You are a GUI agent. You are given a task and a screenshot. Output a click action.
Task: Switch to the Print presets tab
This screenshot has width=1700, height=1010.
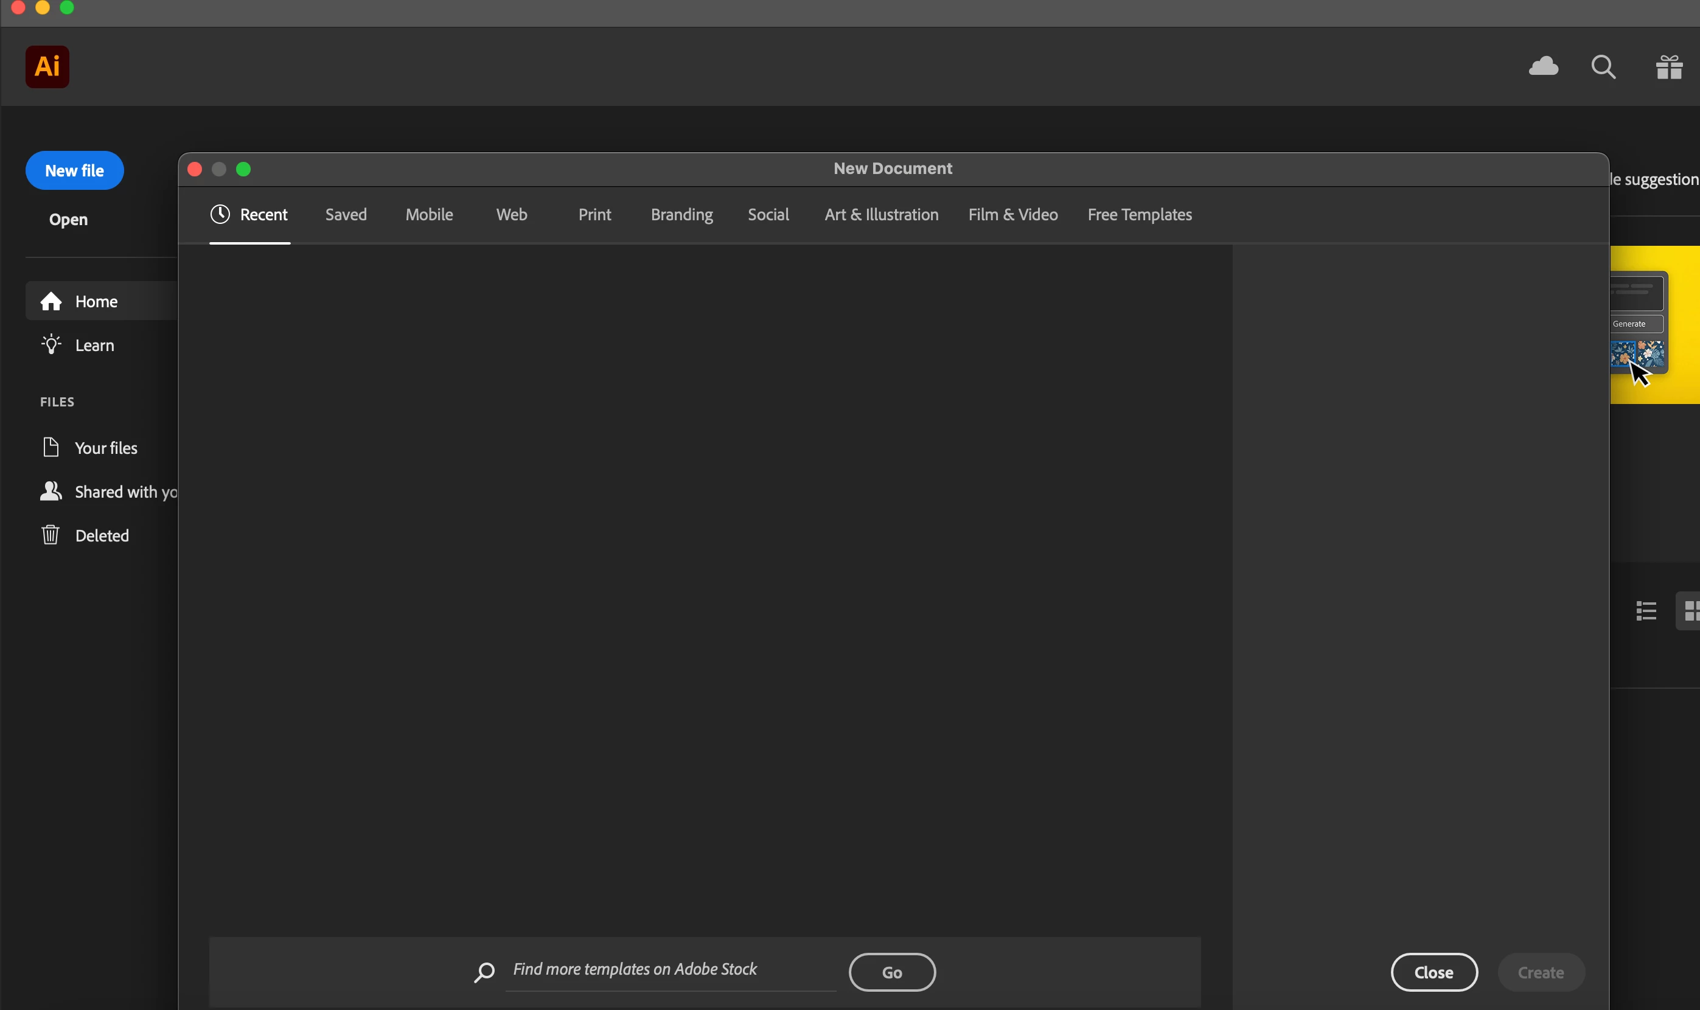pyautogui.click(x=594, y=215)
